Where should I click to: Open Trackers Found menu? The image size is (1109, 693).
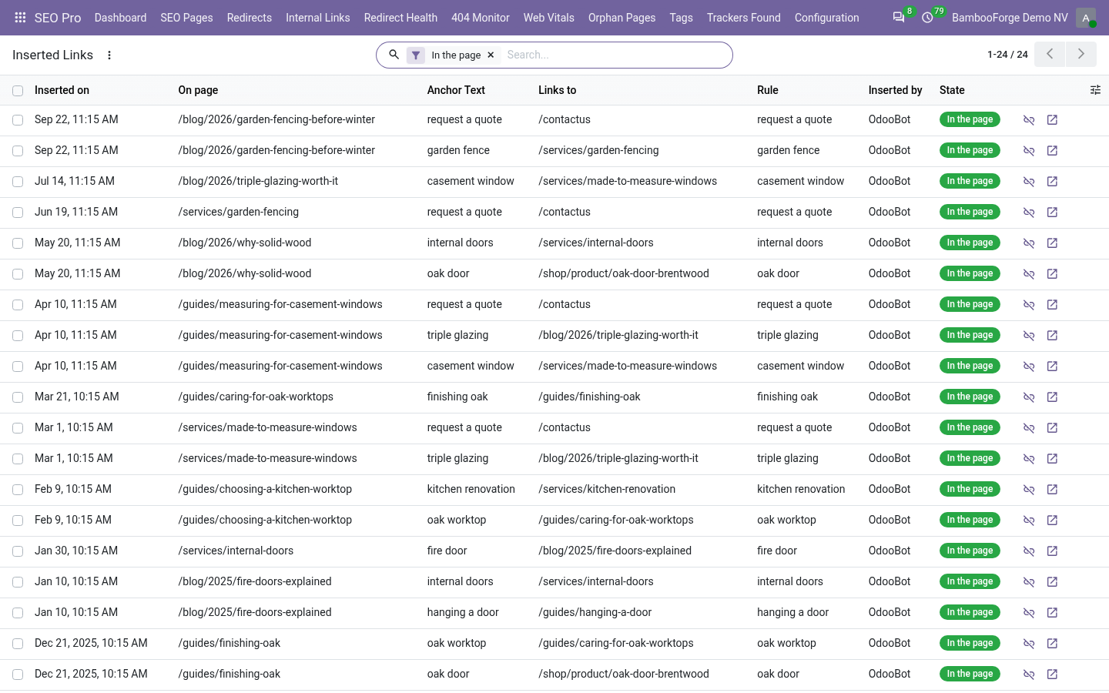(x=744, y=18)
